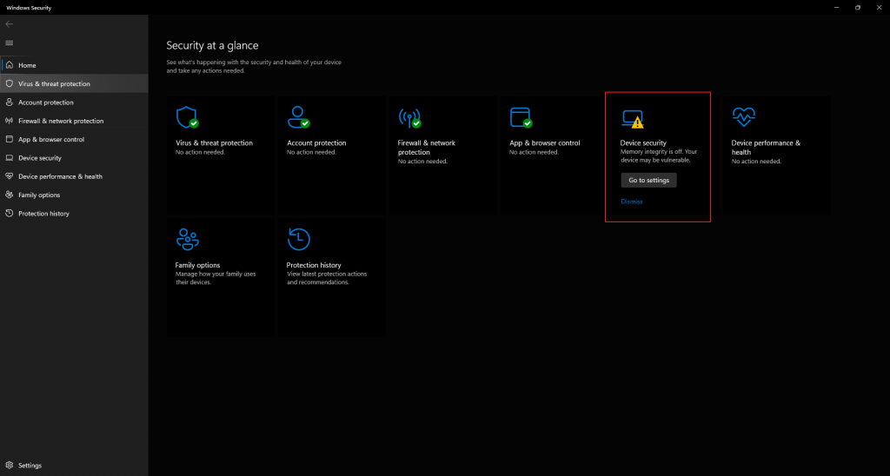Screen dimensions: 890x476
Task: Click Manage how your family uses text
Action: point(216,278)
